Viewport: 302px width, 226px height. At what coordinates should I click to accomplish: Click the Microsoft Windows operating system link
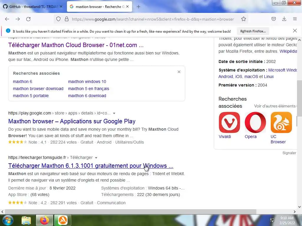(283, 70)
